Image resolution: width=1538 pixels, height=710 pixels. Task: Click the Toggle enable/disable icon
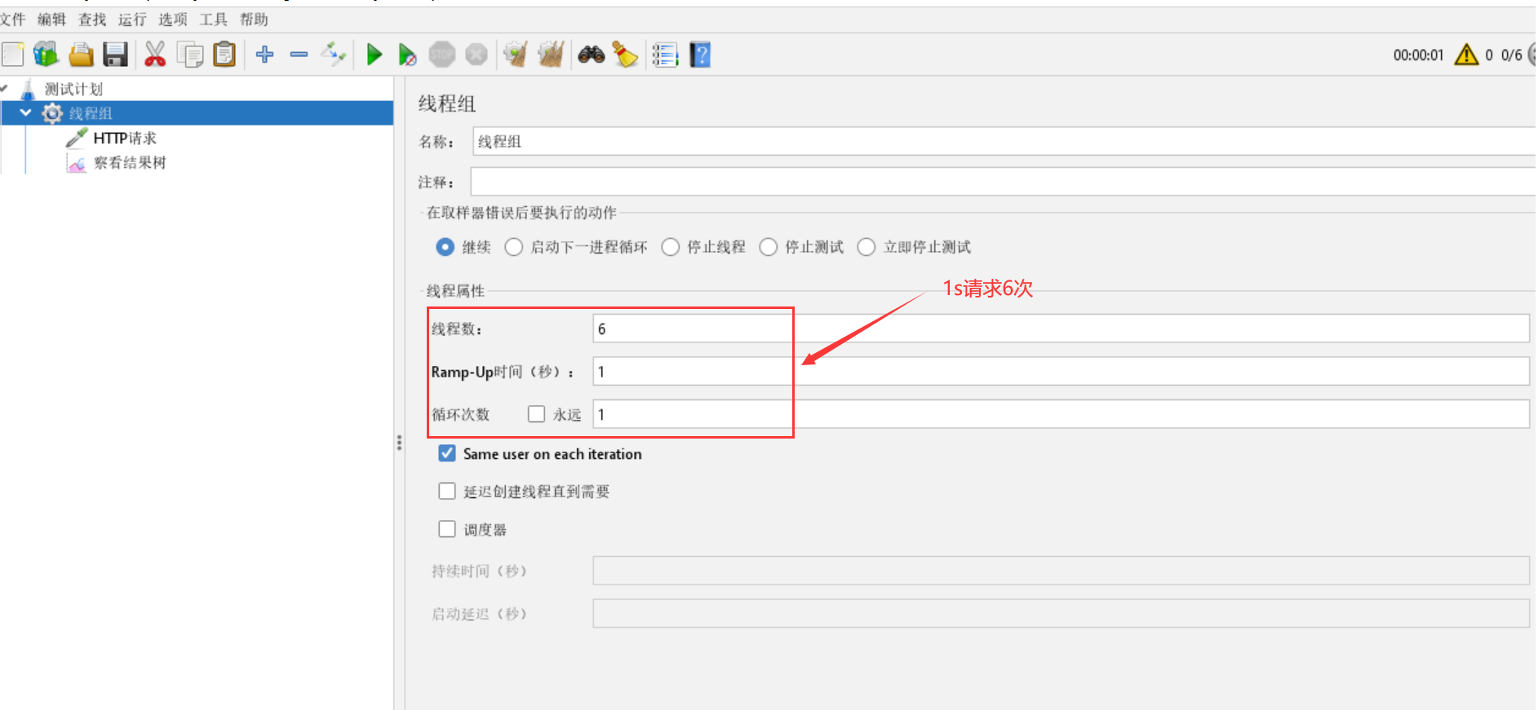click(x=333, y=55)
